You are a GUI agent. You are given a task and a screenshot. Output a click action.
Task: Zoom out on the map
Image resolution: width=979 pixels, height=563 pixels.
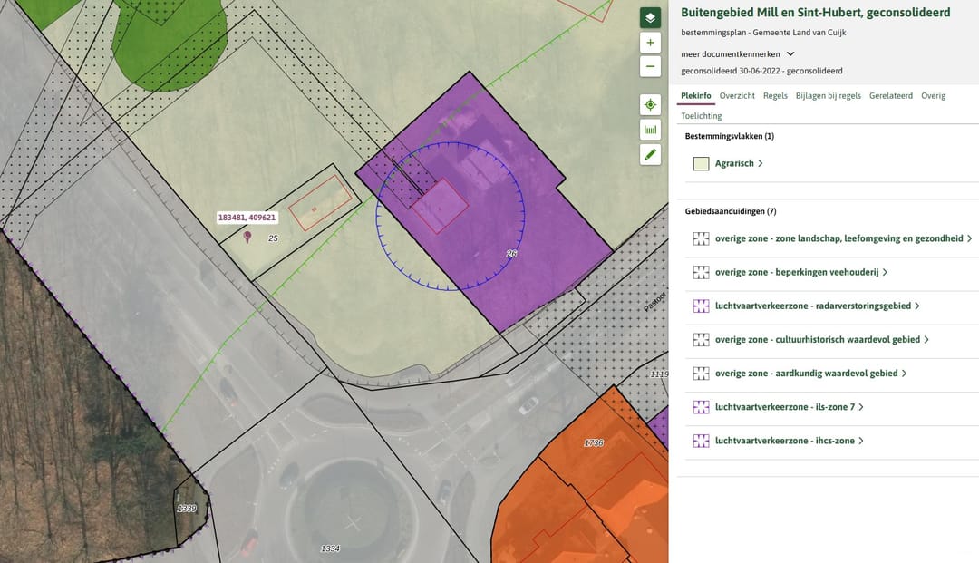(x=650, y=66)
